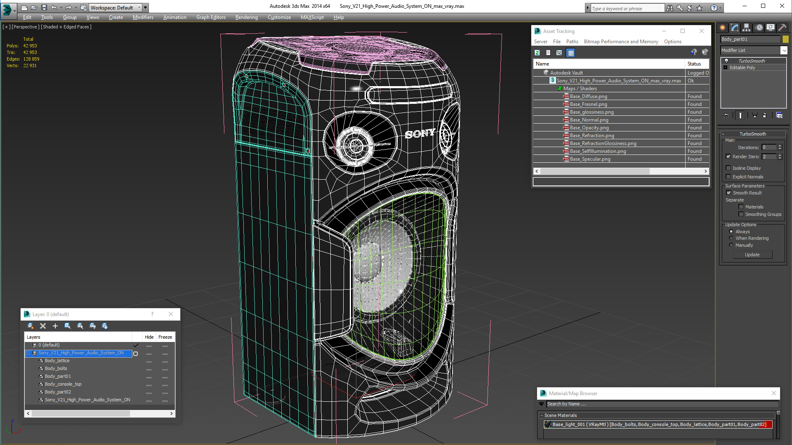
Task: Select the Always update option
Action: 731,232
